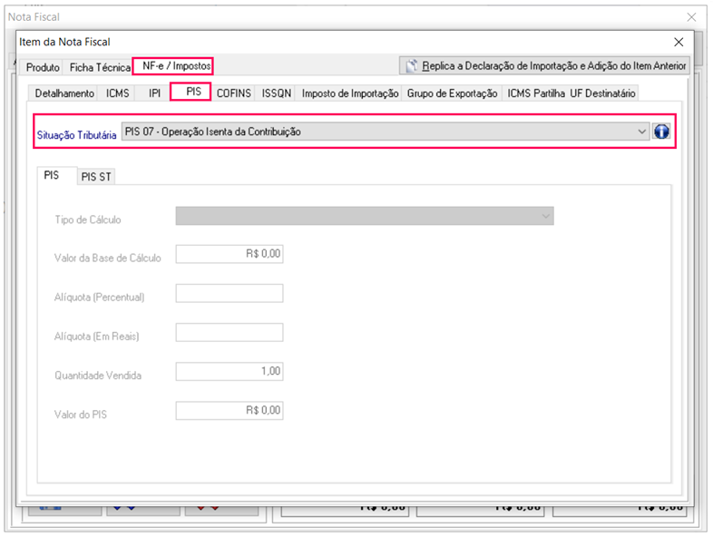Click the blue info icon beside Situação Tributária
This screenshot has height=537, width=713.
tap(661, 132)
